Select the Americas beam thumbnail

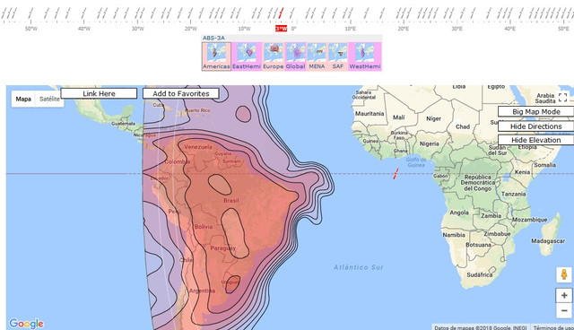tap(216, 56)
